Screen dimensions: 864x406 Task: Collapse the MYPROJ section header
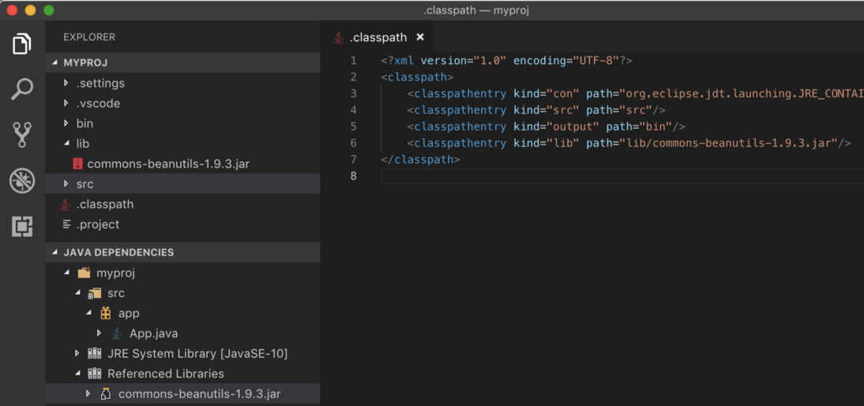click(x=55, y=62)
